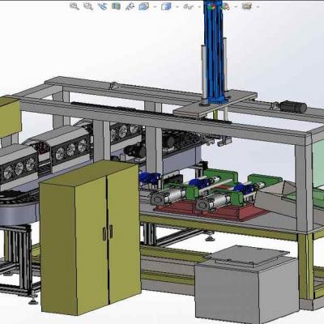Click the Hide/Show Items glasses icon
Viewport: 324px width, 324px height.
pyautogui.click(x=188, y=6)
